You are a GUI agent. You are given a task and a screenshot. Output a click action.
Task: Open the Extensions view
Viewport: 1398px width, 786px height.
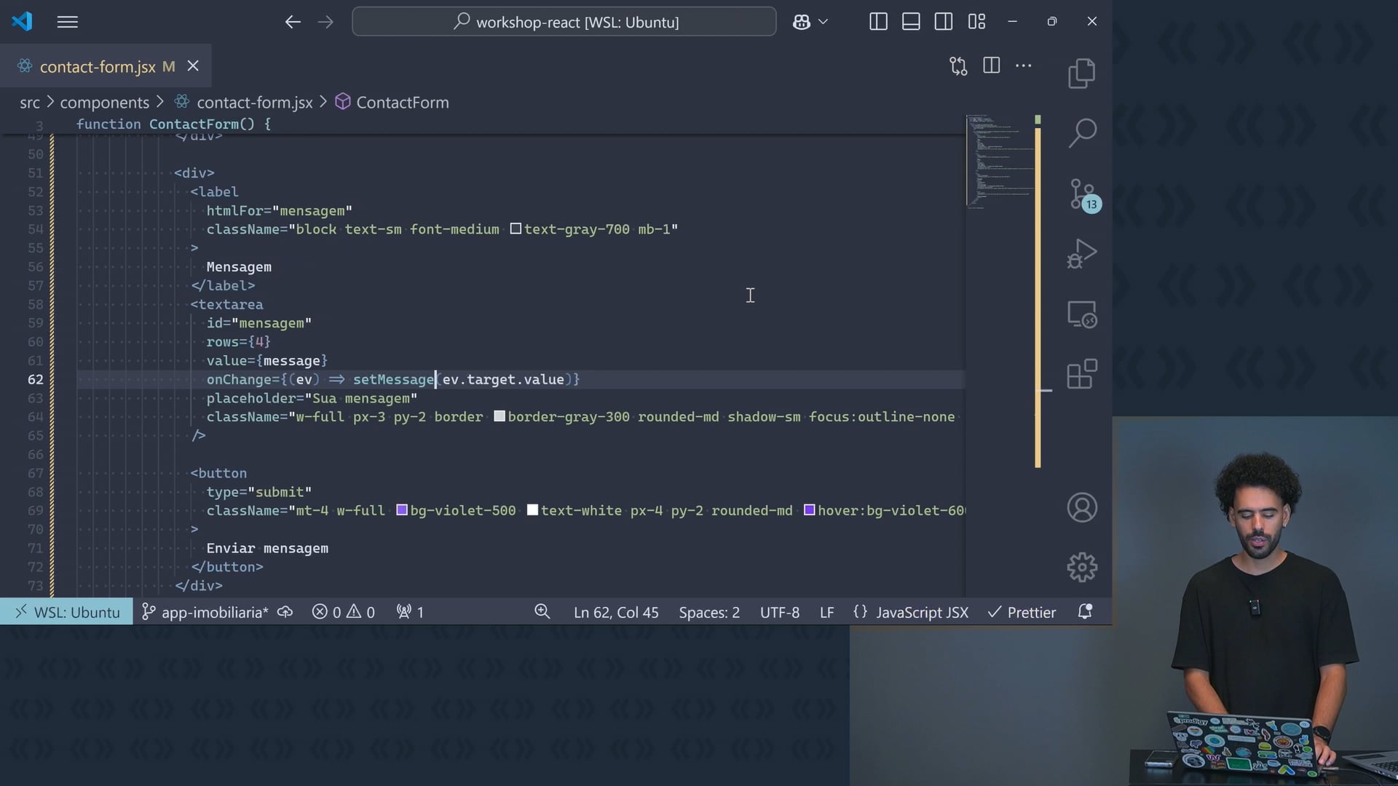pos(1082,374)
